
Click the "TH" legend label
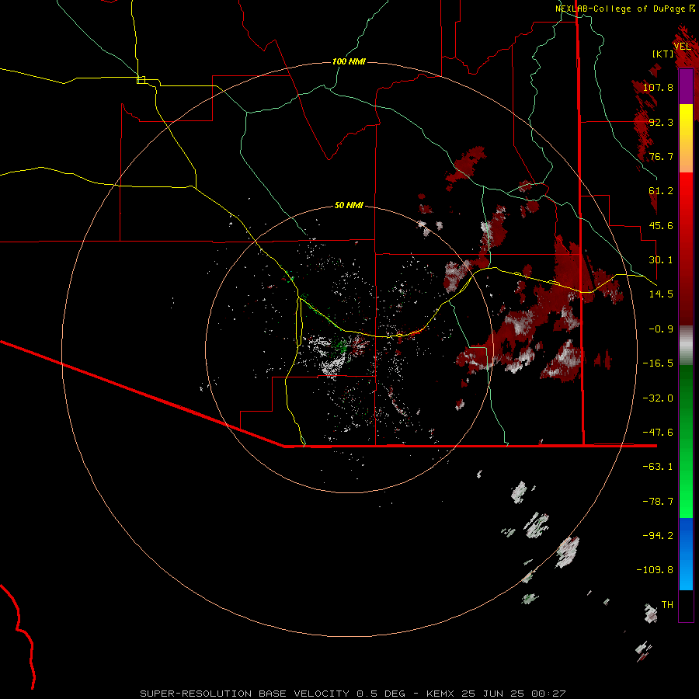667,605
